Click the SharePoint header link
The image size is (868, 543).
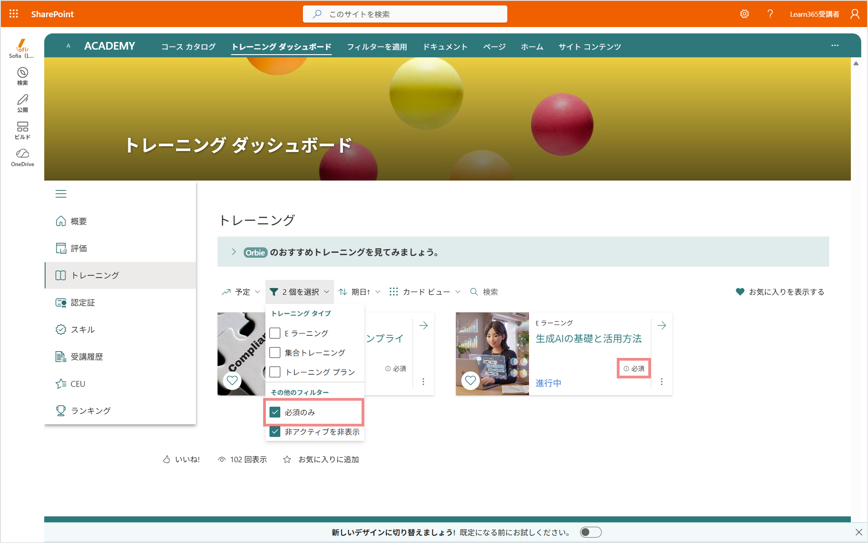pos(52,14)
